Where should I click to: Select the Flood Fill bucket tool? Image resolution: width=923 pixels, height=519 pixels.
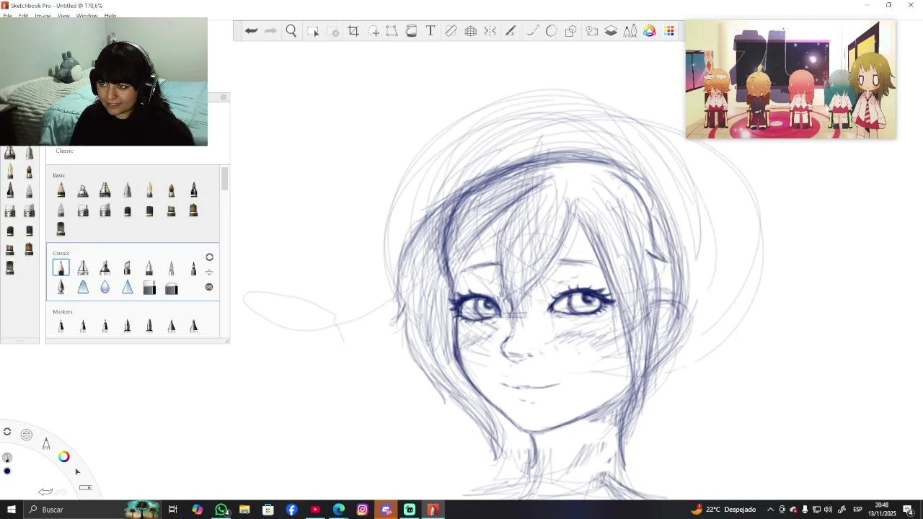[411, 31]
